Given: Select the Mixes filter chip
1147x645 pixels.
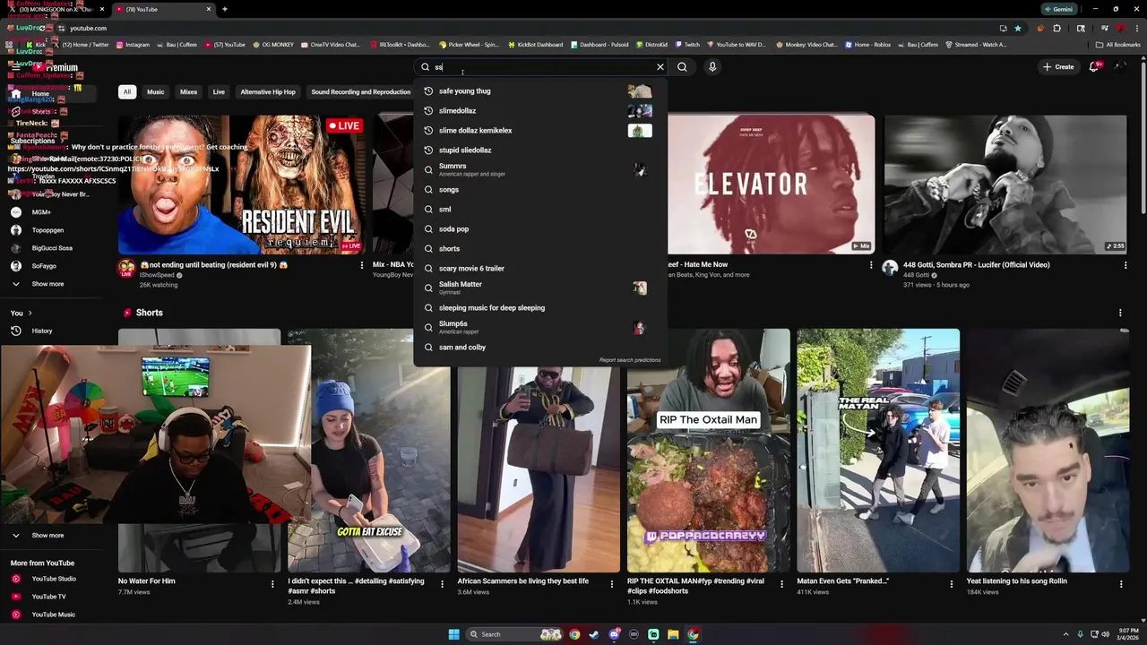Looking at the screenshot, I should coord(188,91).
